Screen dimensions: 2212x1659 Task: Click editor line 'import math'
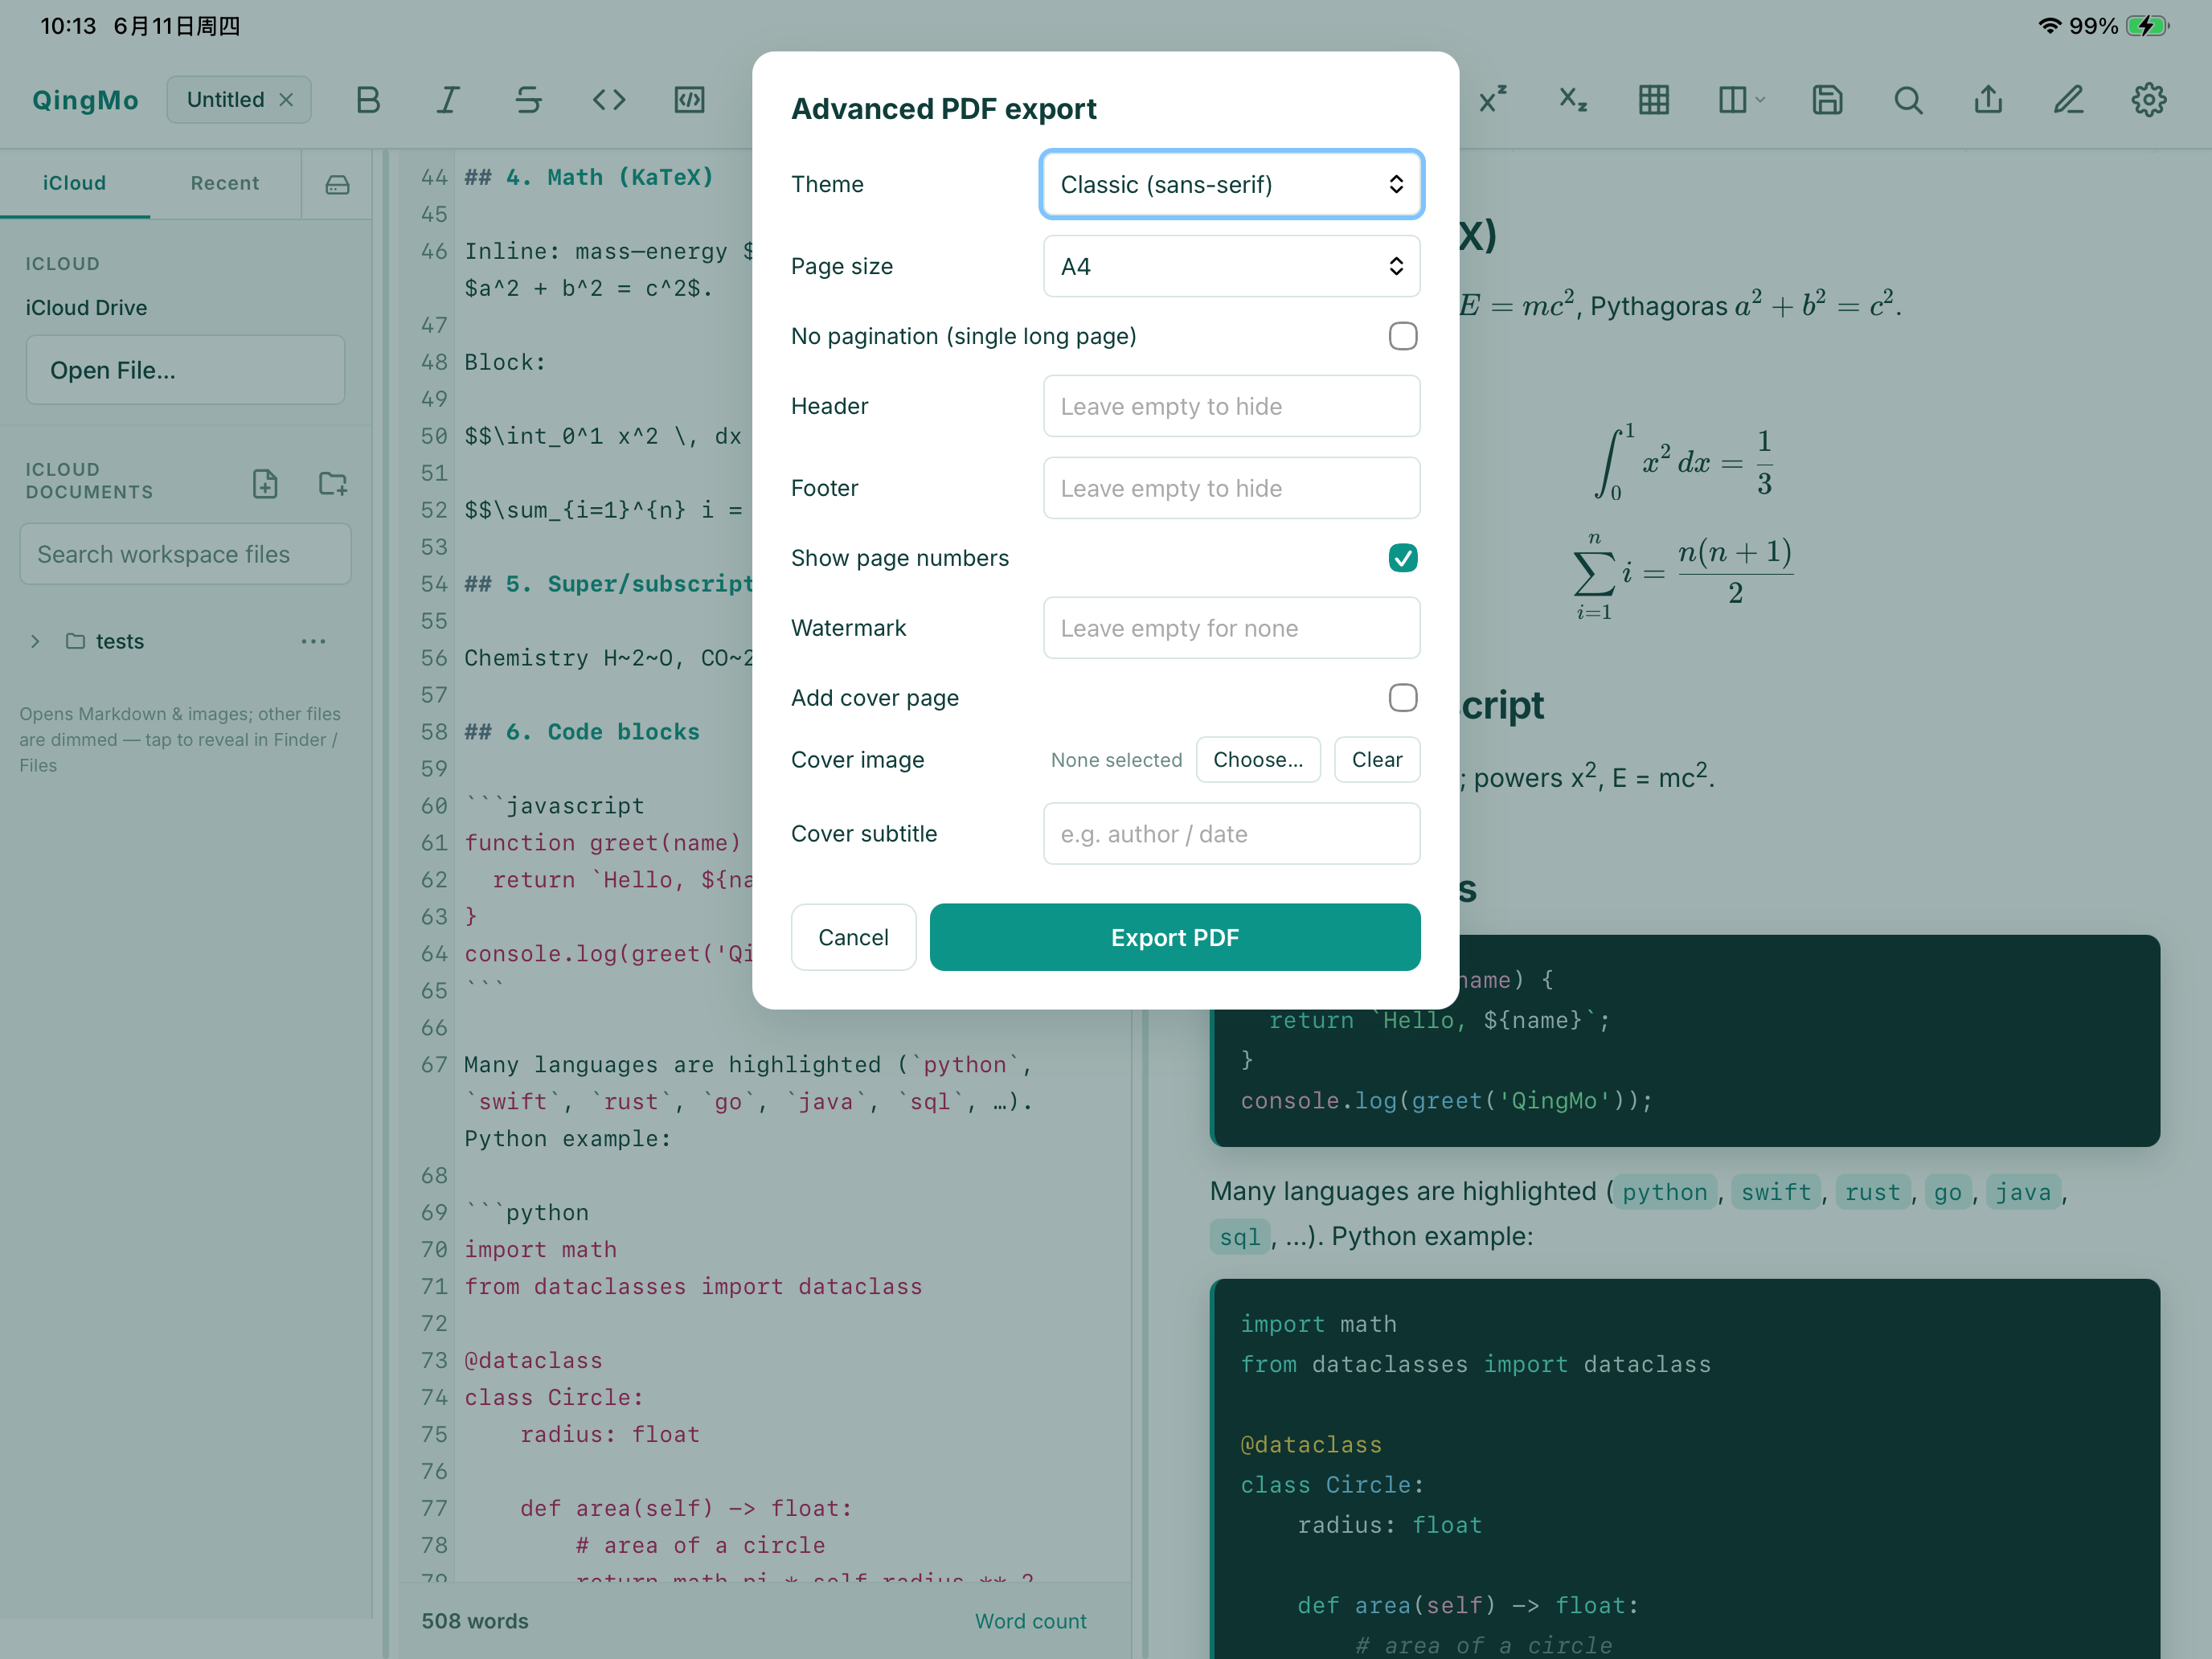click(540, 1249)
